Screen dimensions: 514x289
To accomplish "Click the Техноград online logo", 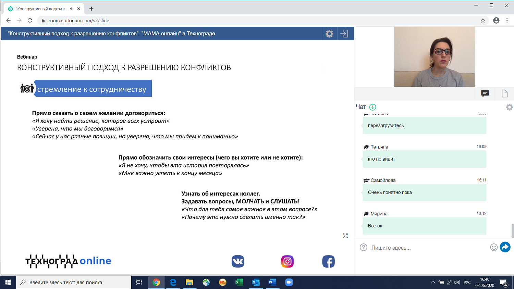I will point(69,261).
